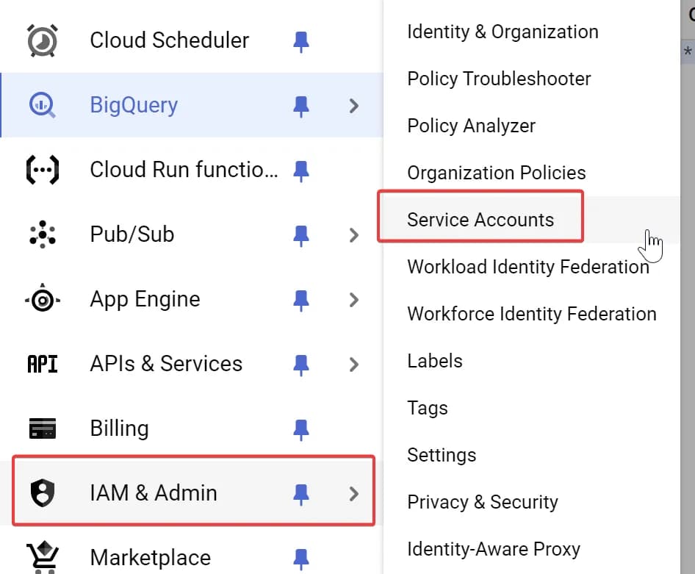Open Organization Policies from submenu
This screenshot has height=574, width=695.
click(x=532, y=173)
